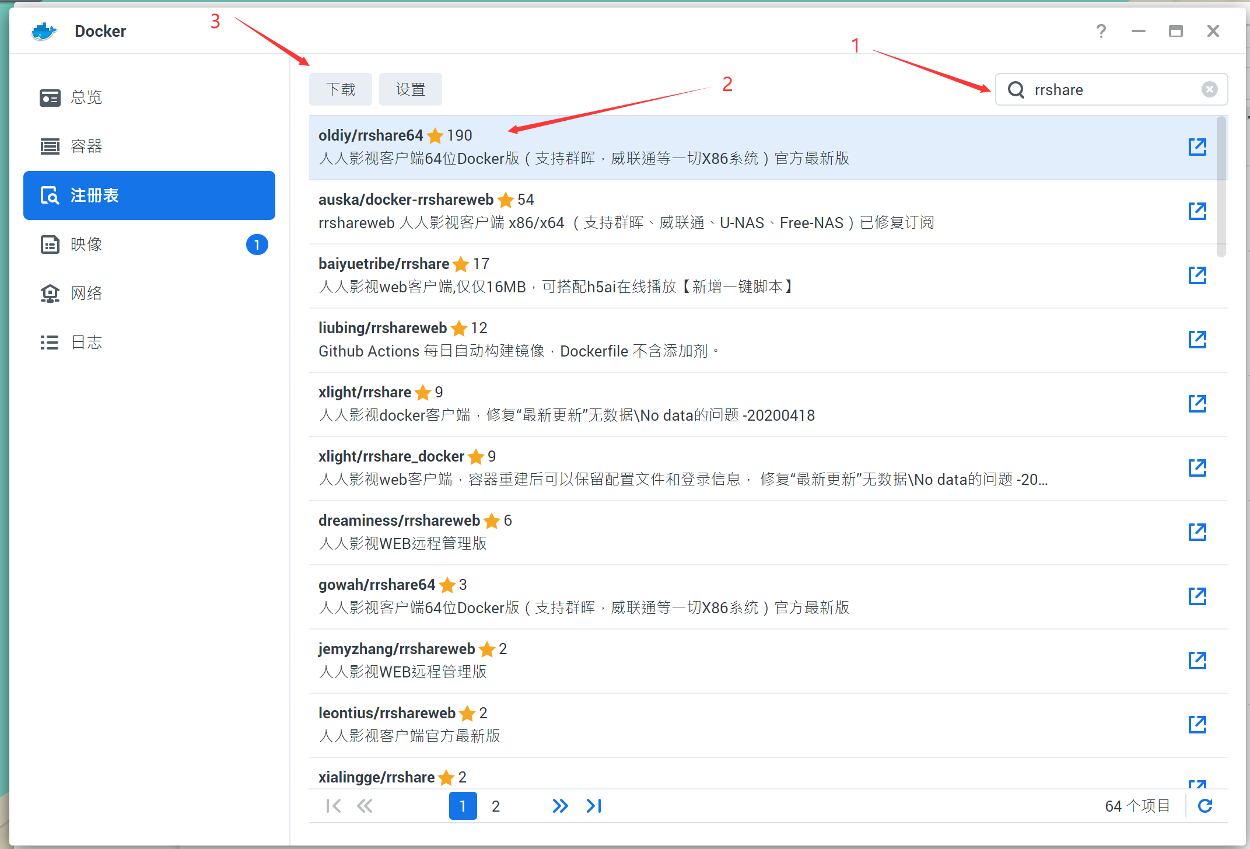
Task: Open 容器 containers section
Action: [x=149, y=146]
